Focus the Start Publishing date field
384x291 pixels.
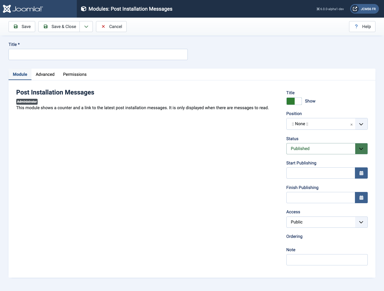coord(321,173)
